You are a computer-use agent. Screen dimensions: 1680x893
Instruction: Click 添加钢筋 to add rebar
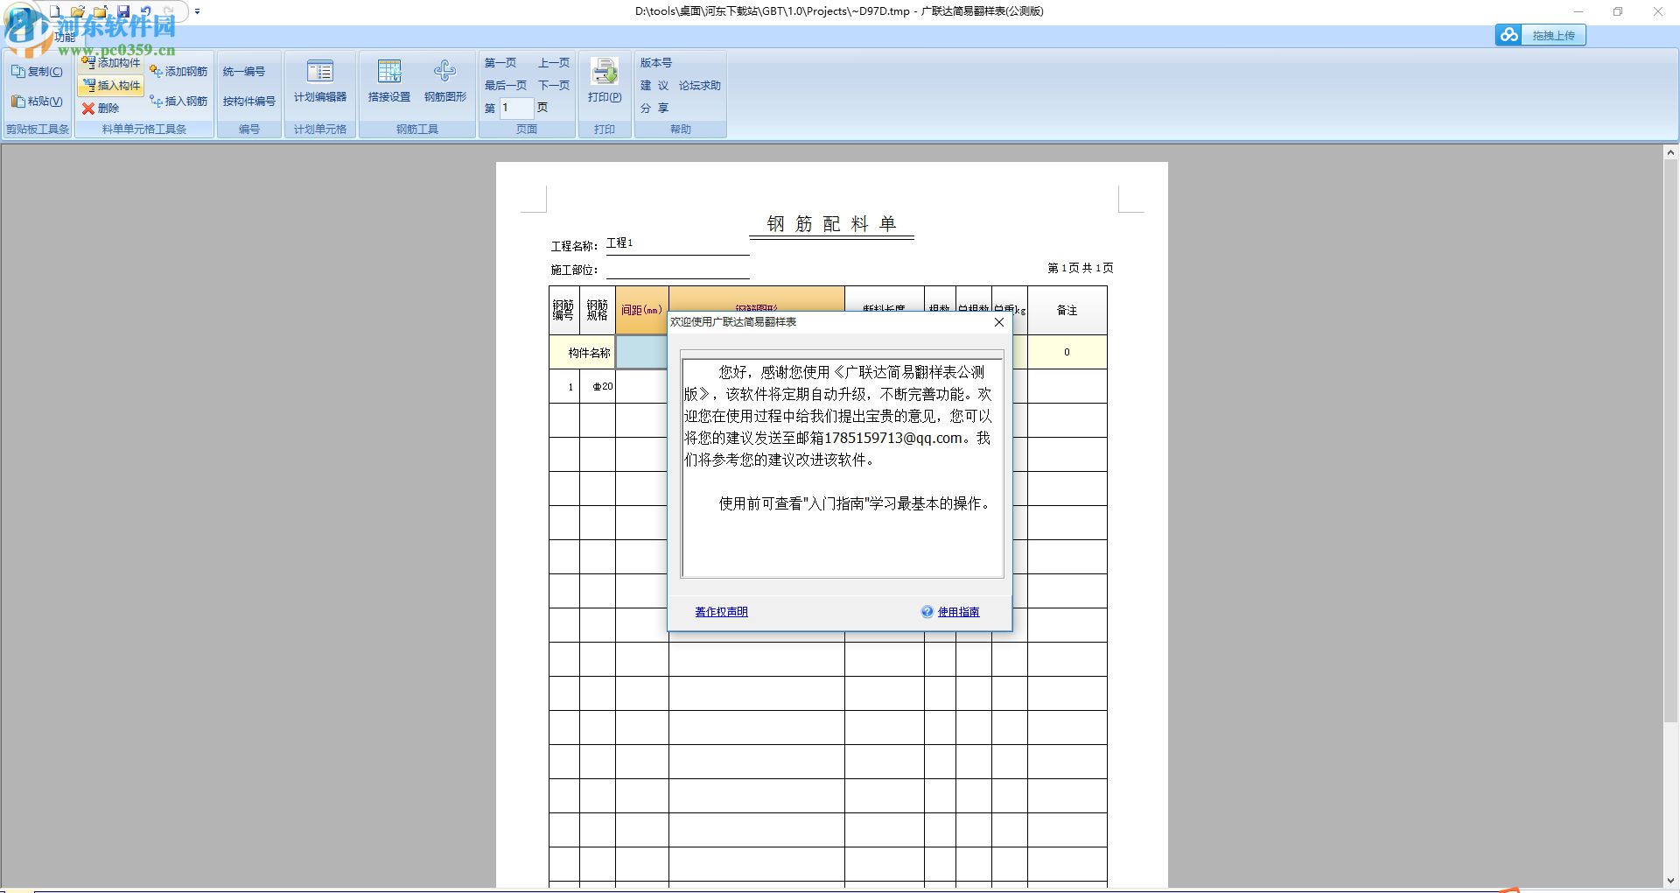click(178, 72)
